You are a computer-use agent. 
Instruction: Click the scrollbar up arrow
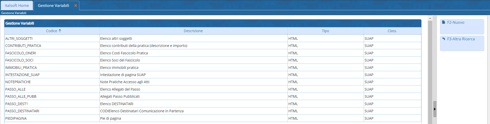point(430,18)
